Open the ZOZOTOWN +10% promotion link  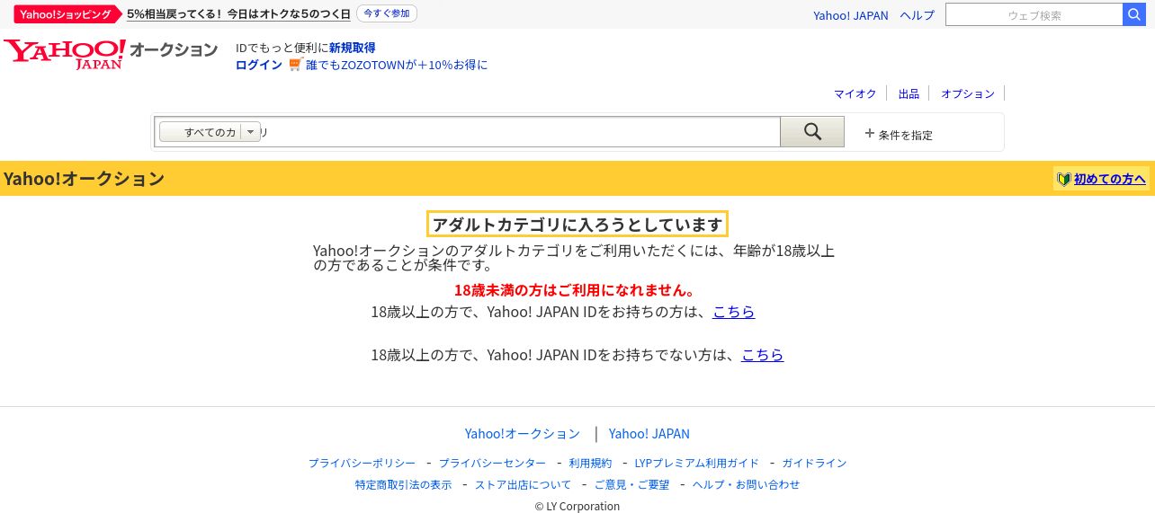tap(397, 65)
